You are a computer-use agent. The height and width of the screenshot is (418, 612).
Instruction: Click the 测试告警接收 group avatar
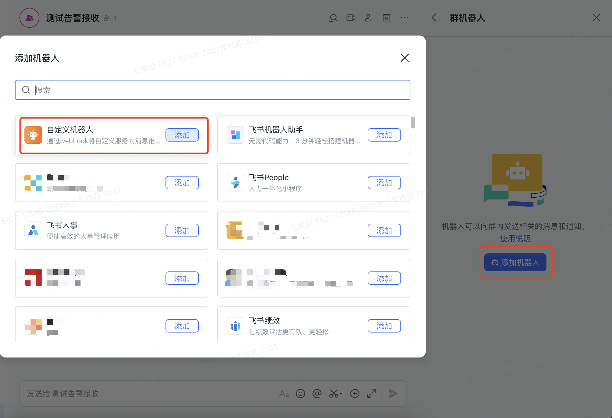[29, 18]
